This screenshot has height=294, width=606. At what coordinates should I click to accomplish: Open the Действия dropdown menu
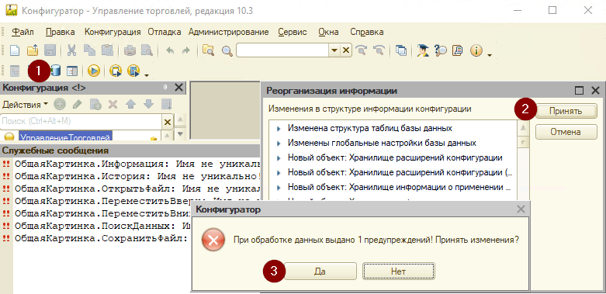[x=25, y=104]
